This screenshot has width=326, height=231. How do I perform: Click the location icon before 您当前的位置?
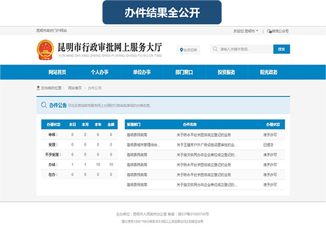(38, 88)
